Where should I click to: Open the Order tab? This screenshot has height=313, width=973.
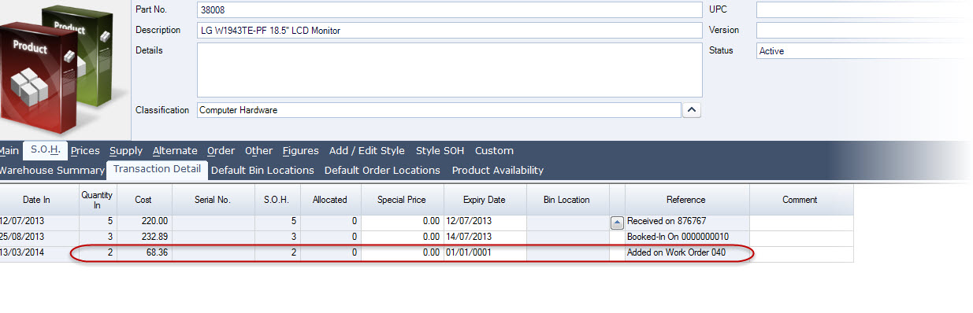[x=221, y=151]
